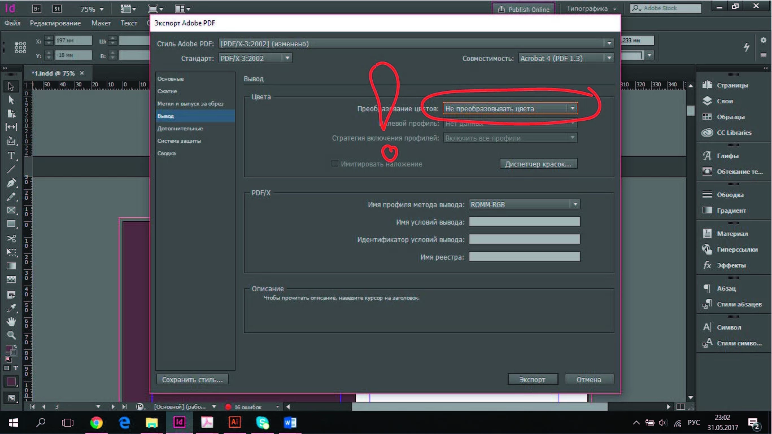
Task: Select the Eyedropper tool
Action: (x=11, y=308)
